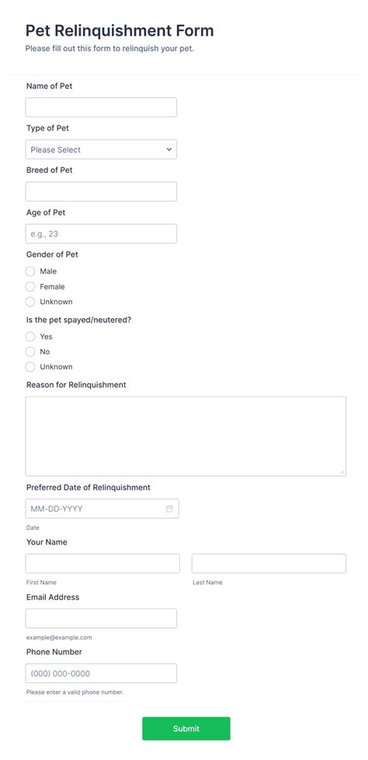Click the Last Name input field
Viewport: 368px width, 760px height.
(x=269, y=564)
